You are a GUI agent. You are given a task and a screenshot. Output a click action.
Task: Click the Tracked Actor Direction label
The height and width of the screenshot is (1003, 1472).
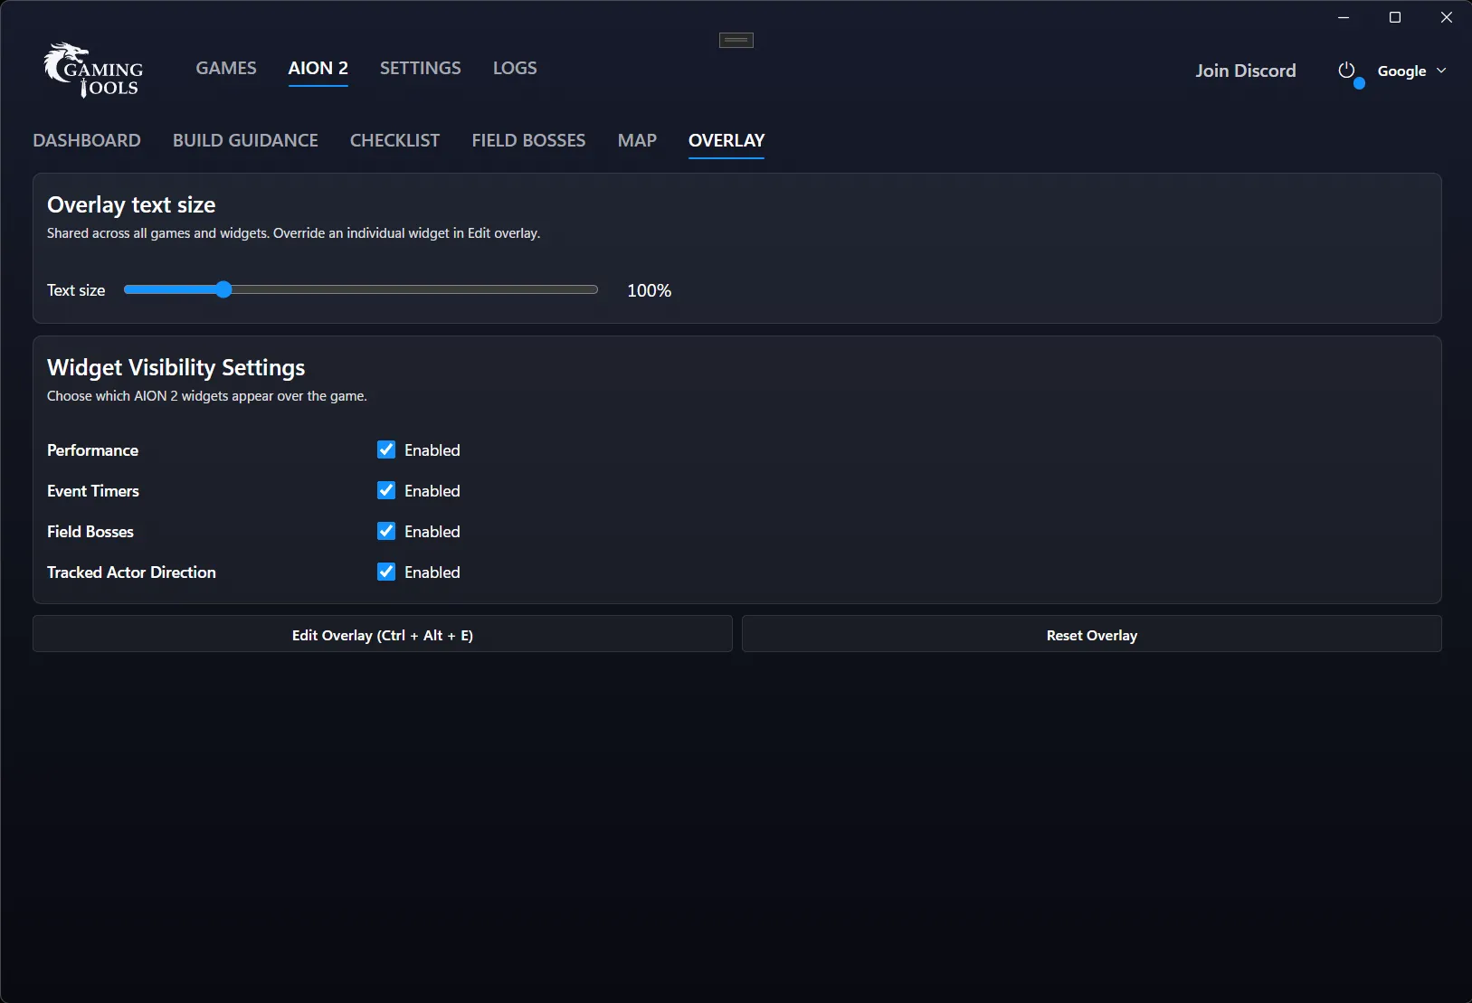(131, 572)
